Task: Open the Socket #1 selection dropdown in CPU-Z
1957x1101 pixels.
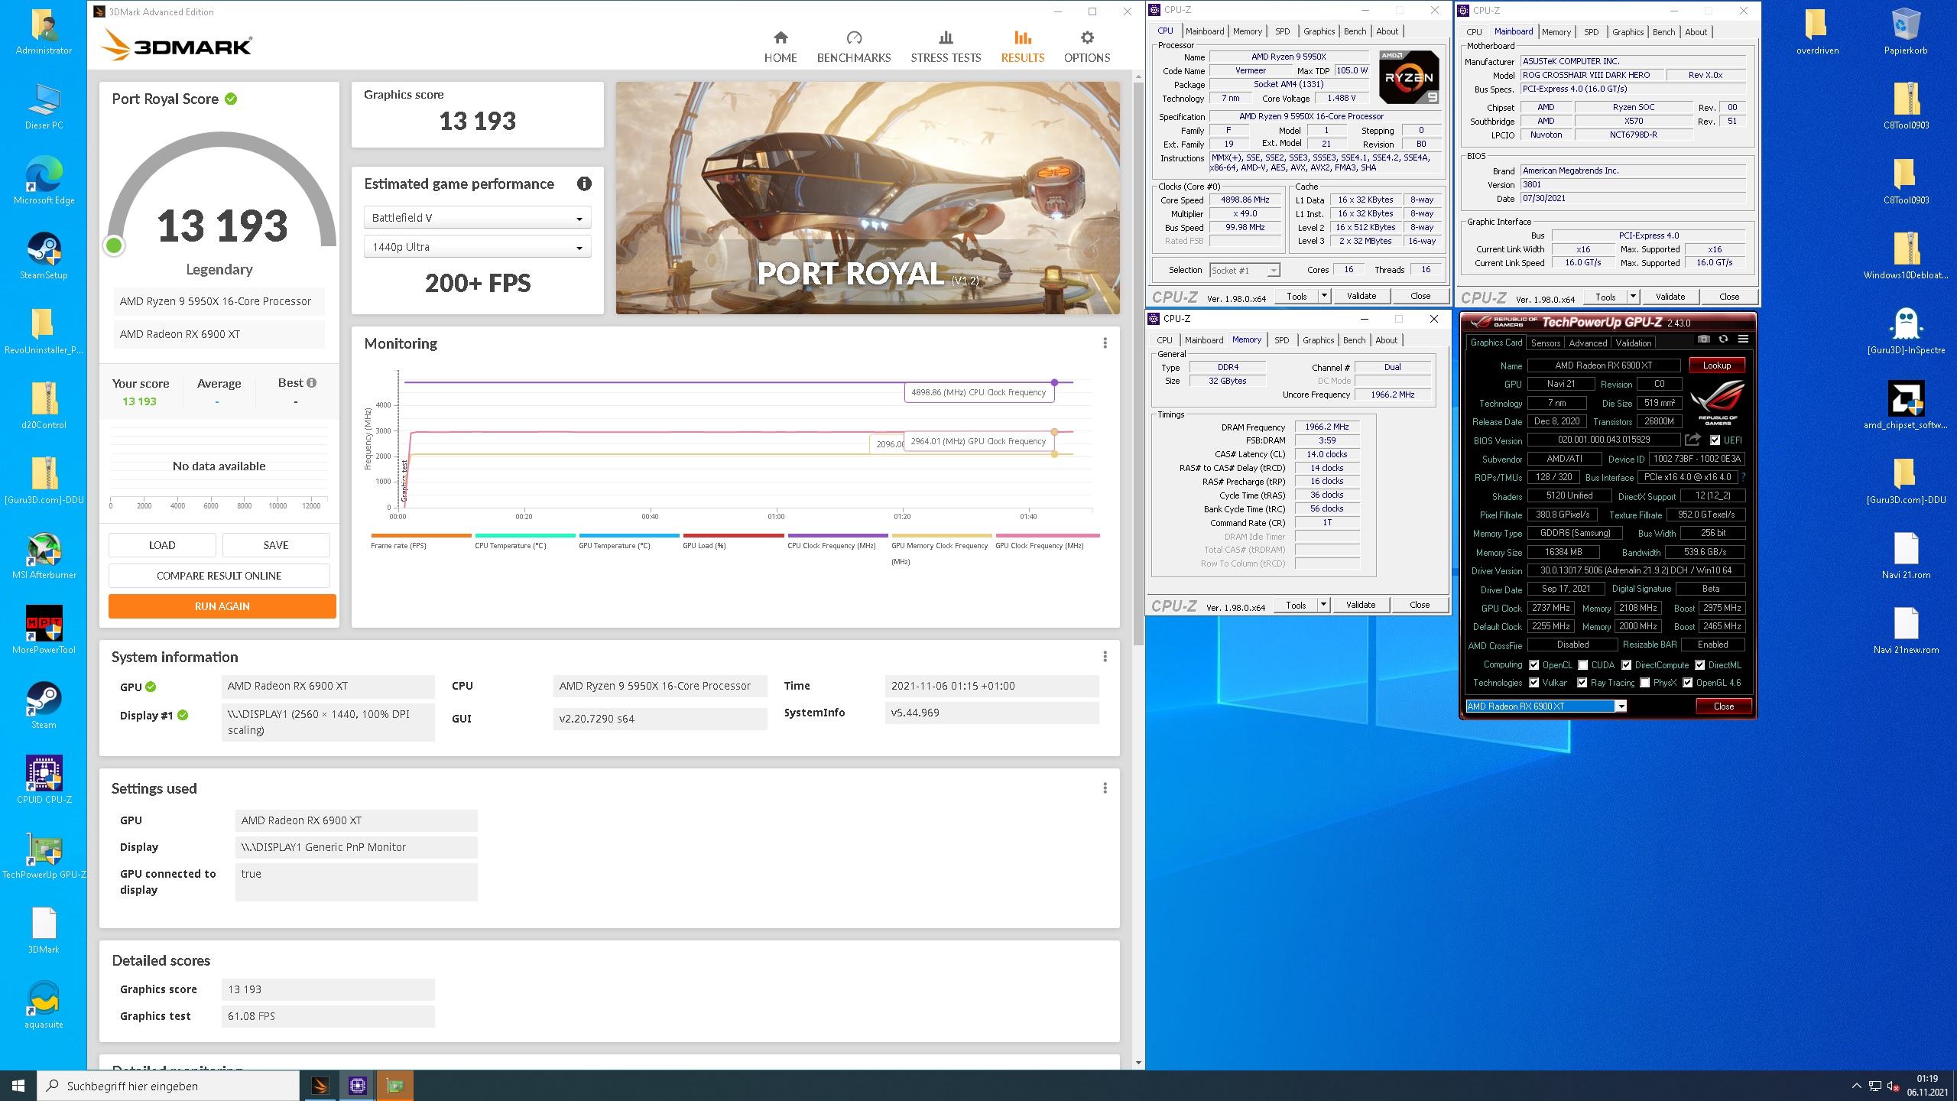Action: coord(1245,270)
